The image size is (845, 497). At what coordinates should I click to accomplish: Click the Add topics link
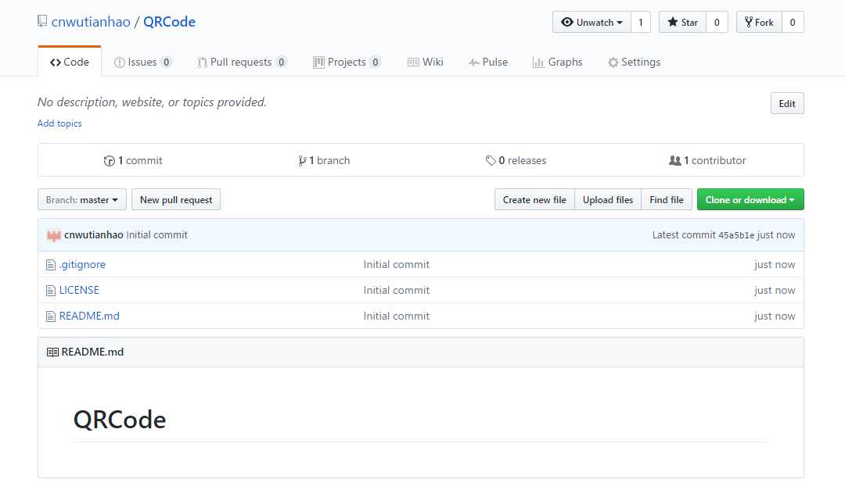click(59, 123)
